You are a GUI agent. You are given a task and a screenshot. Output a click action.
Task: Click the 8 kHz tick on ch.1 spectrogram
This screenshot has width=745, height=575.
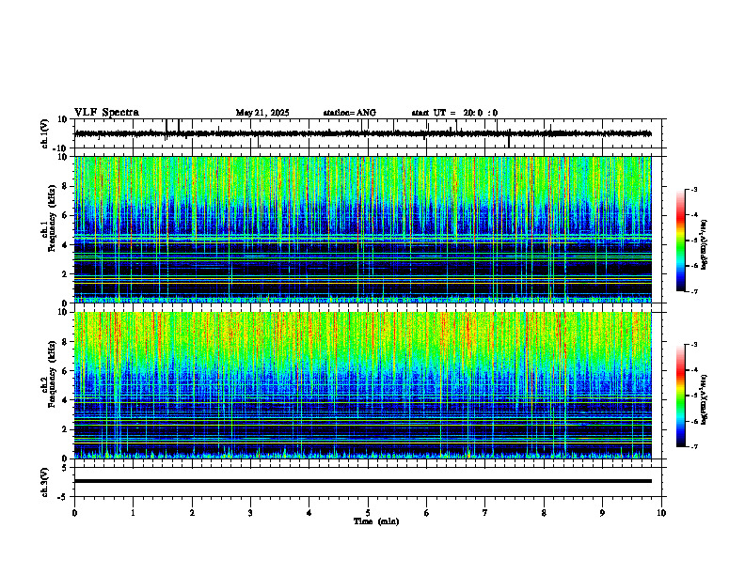point(67,186)
